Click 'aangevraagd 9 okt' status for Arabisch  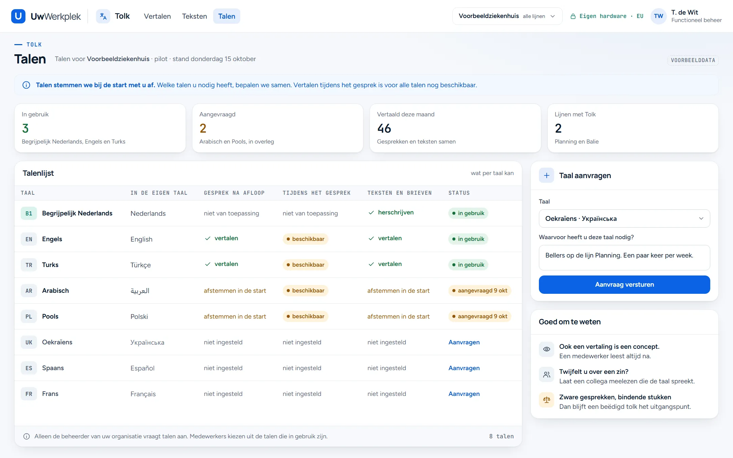[x=480, y=290]
